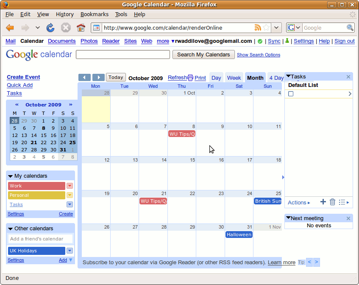Screen dimensions: 359x285
Task: Go to next month using right arrow button
Action: 98,77
